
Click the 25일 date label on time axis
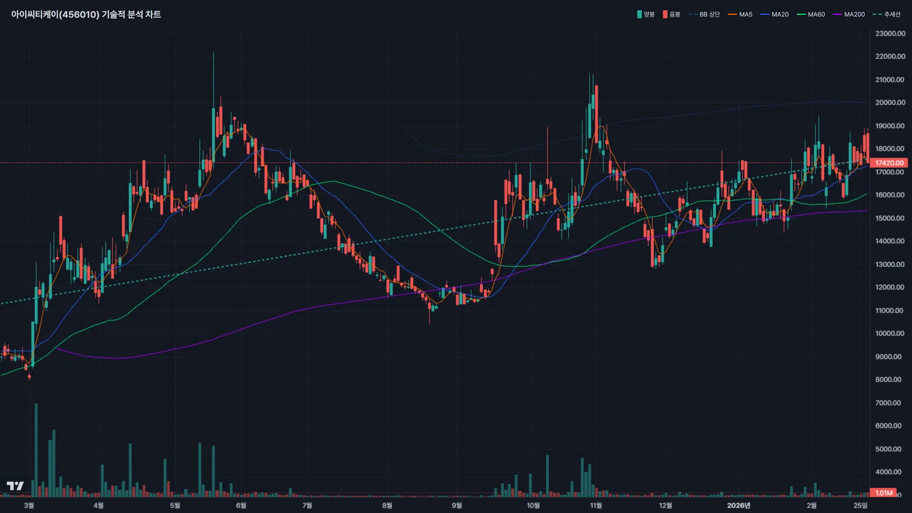tap(860, 506)
